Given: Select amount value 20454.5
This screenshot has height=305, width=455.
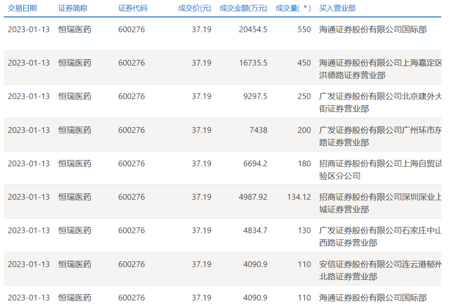Looking at the screenshot, I should pyautogui.click(x=253, y=29).
